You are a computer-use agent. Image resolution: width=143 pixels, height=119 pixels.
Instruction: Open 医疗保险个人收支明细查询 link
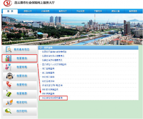[x=54, y=65]
